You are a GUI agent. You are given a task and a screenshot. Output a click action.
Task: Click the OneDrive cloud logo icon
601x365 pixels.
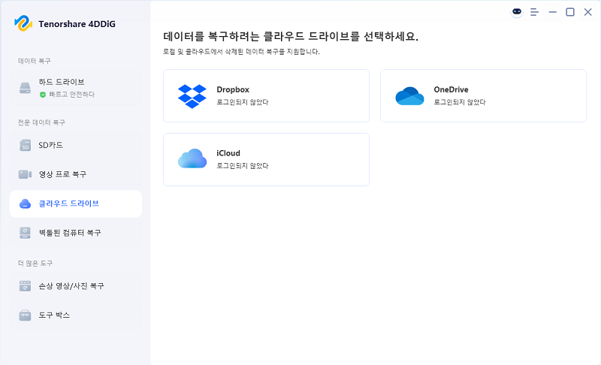click(x=409, y=96)
